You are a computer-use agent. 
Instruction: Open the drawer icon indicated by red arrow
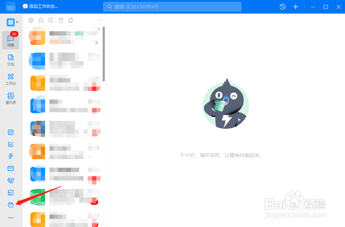tap(10, 205)
